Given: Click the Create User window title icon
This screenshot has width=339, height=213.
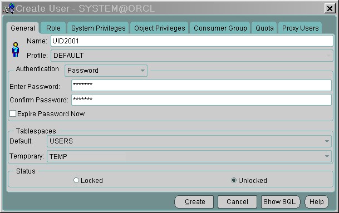Looking at the screenshot, I should [9, 8].
